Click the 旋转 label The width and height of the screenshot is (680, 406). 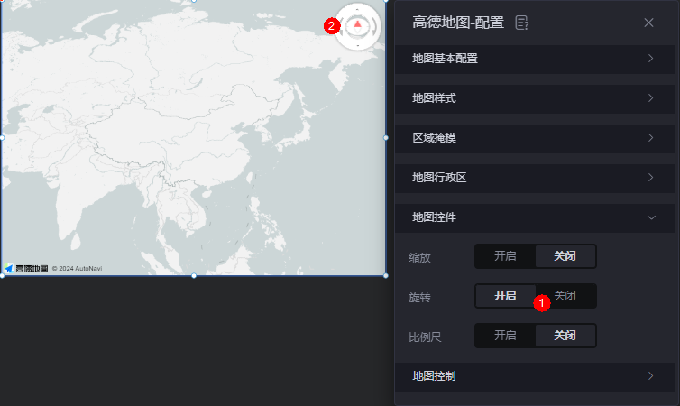tap(419, 298)
